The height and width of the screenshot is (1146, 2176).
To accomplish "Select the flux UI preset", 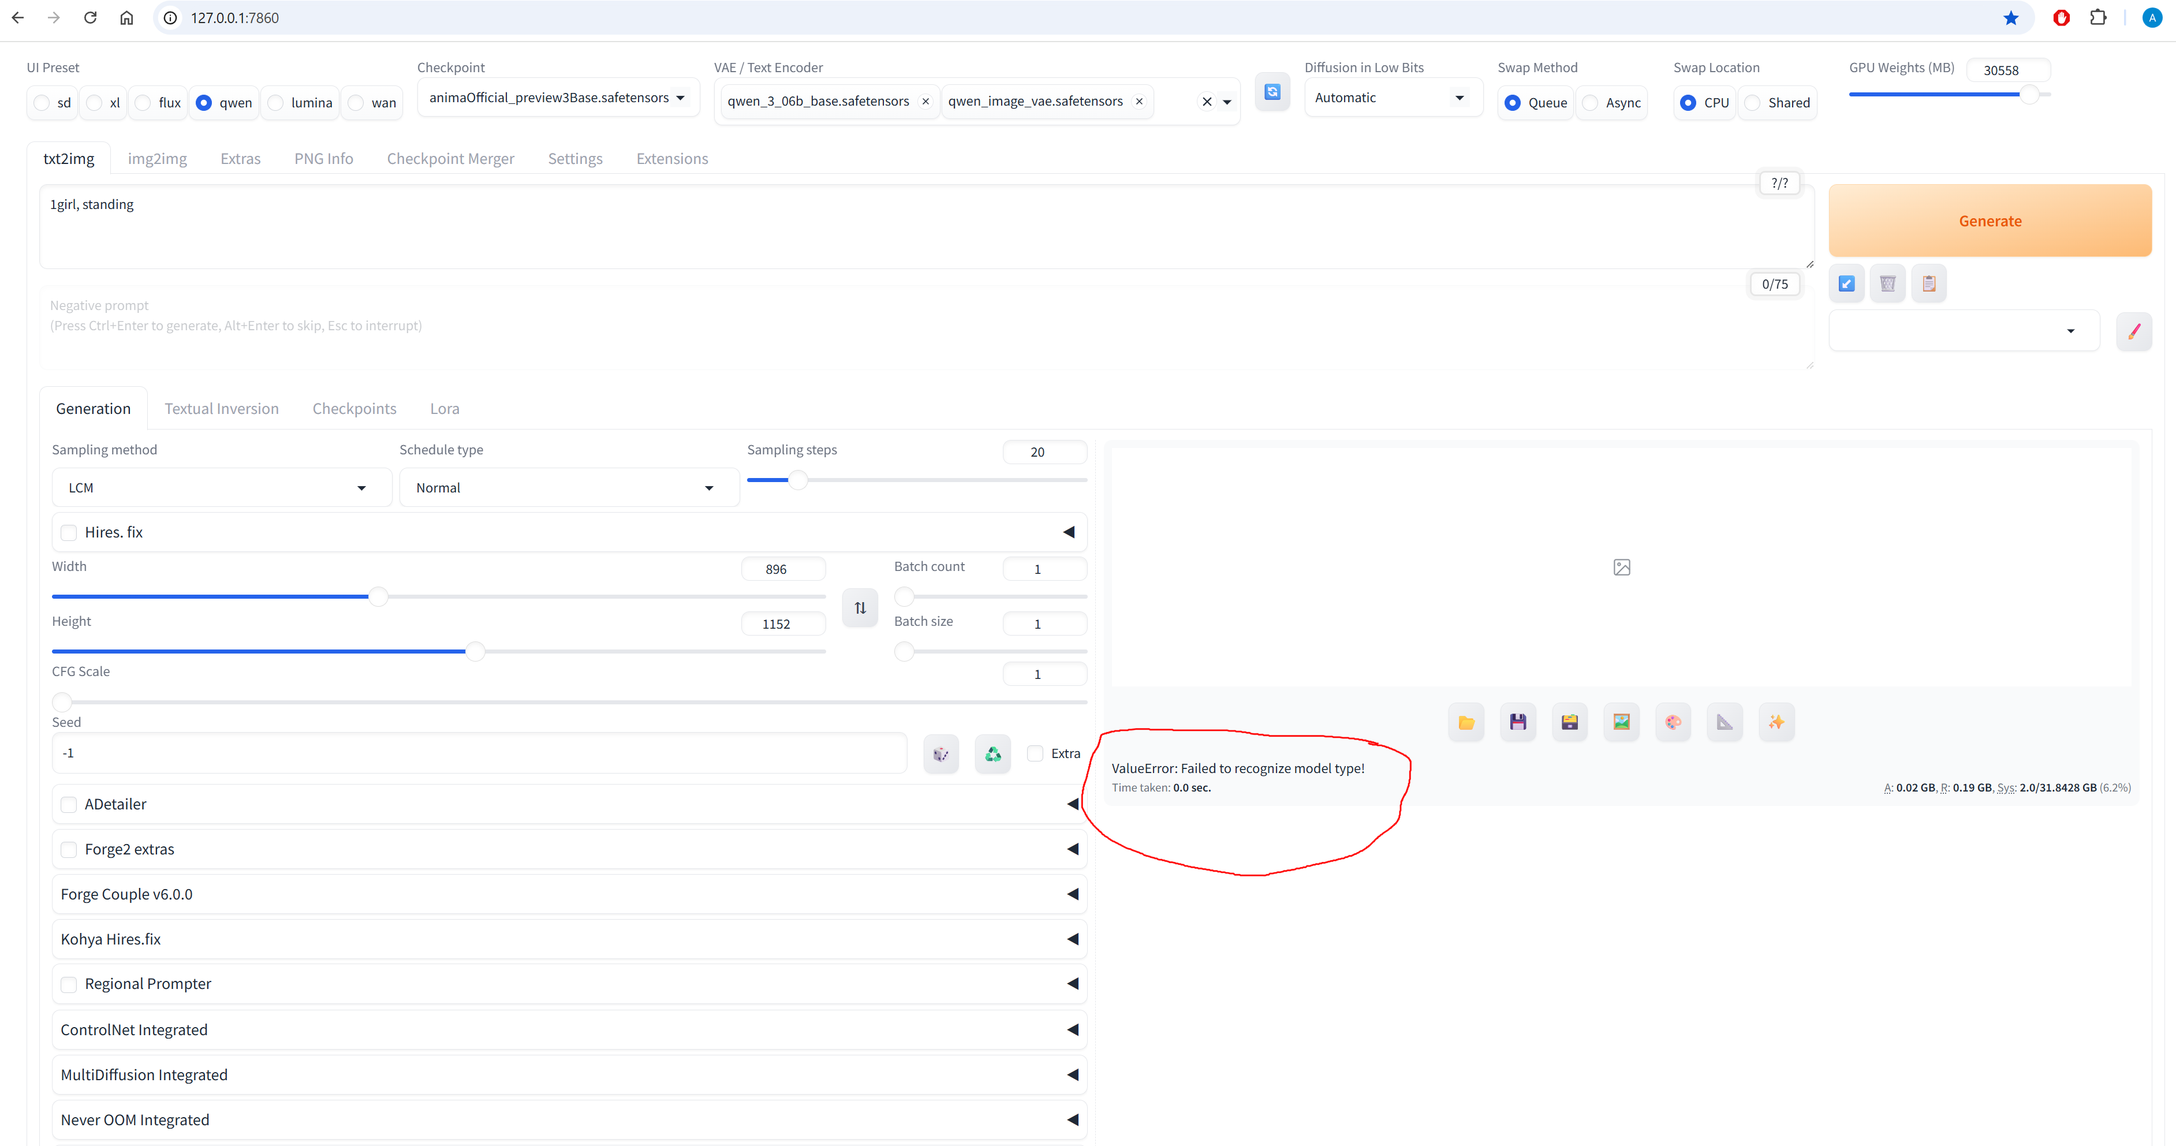I will coord(158,103).
